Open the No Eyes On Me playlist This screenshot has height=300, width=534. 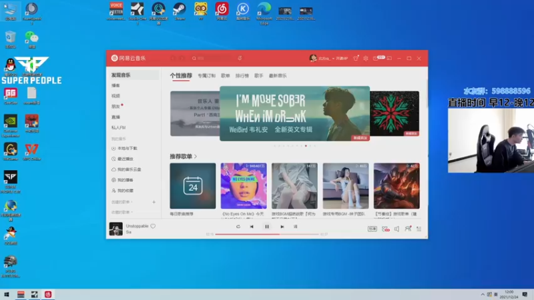[244, 186]
